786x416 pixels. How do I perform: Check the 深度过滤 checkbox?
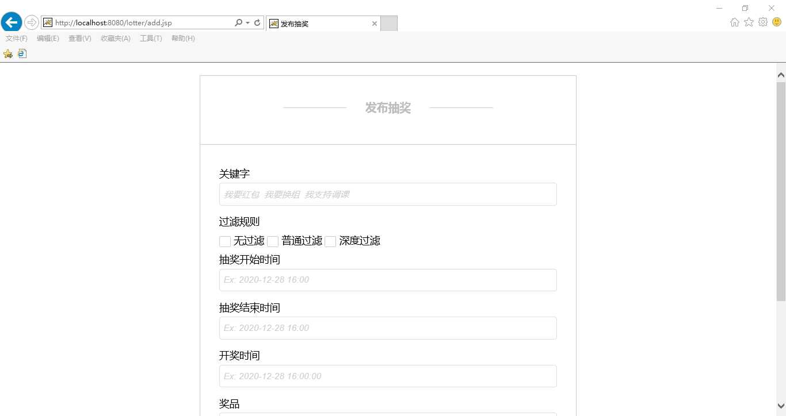point(330,241)
